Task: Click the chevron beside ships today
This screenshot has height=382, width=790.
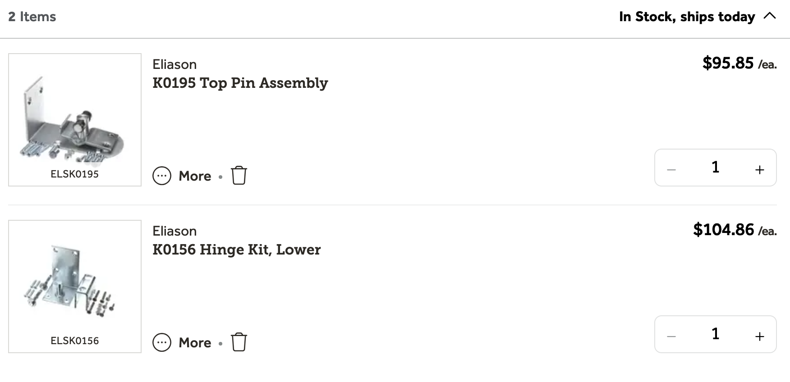Action: [x=770, y=16]
